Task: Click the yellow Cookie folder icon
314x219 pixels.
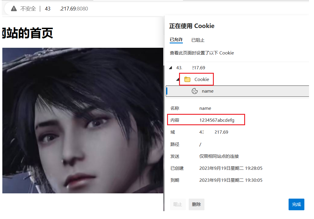Action: (187, 80)
